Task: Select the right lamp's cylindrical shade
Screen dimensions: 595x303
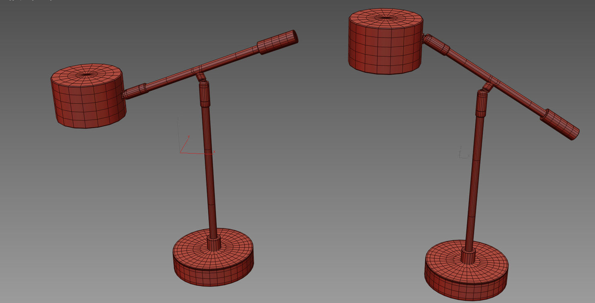Action: coord(386,41)
